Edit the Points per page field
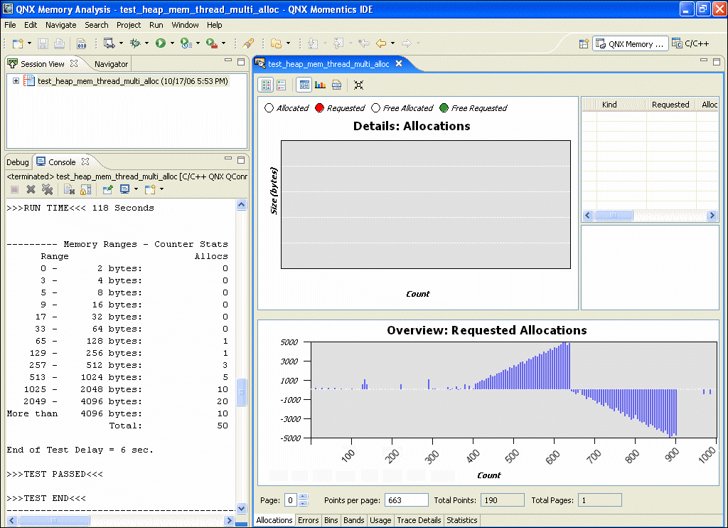Viewport: 728px width, 528px height. (x=406, y=500)
